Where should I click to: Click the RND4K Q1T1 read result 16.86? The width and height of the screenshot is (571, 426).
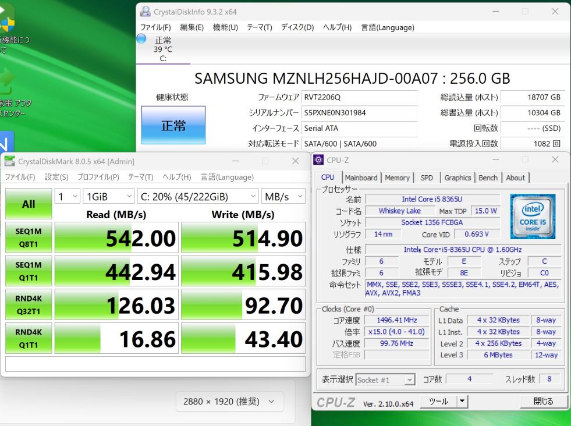[116, 338]
